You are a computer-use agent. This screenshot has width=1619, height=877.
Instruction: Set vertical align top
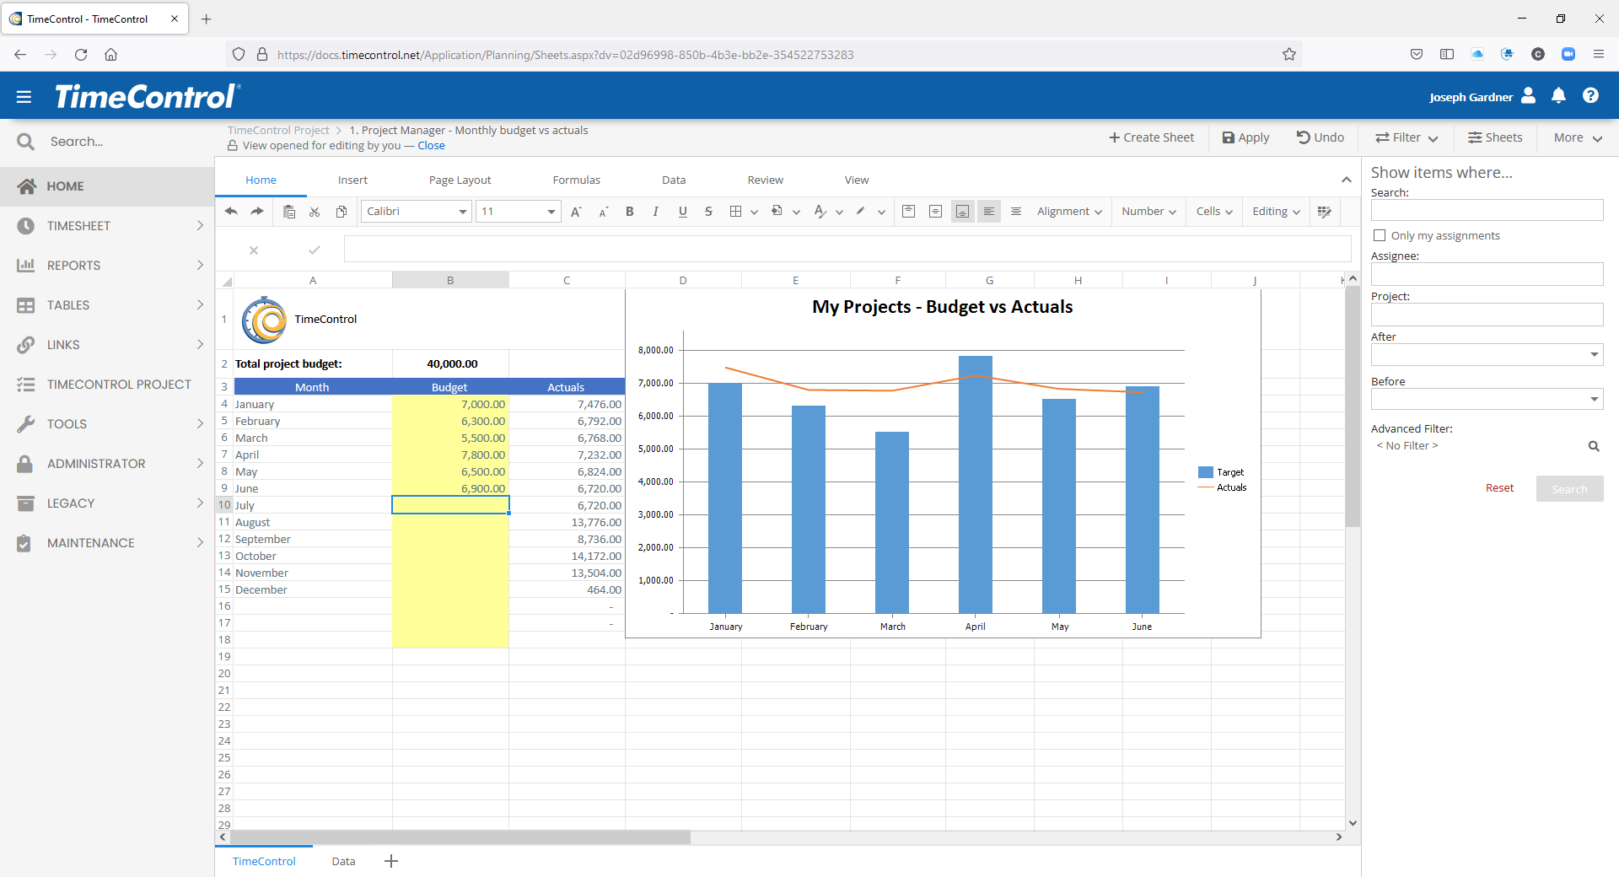click(908, 212)
